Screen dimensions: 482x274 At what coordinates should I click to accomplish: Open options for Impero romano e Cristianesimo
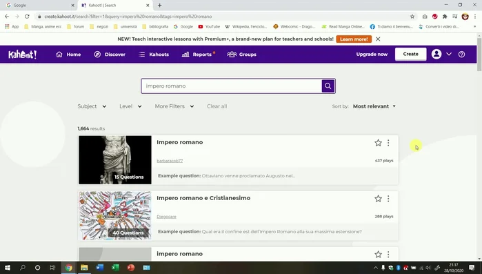click(x=388, y=199)
